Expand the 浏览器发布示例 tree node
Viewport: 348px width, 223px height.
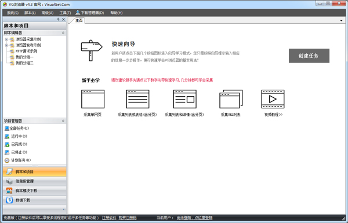tap(6, 45)
